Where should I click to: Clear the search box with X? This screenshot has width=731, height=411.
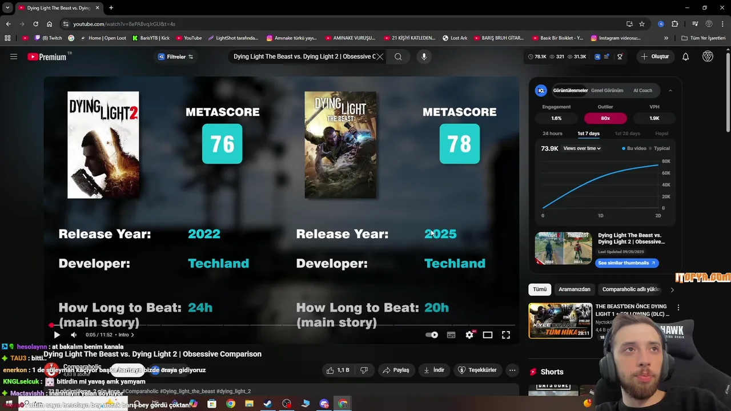(x=380, y=57)
